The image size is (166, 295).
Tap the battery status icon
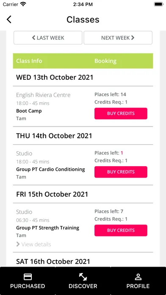point(159,4)
